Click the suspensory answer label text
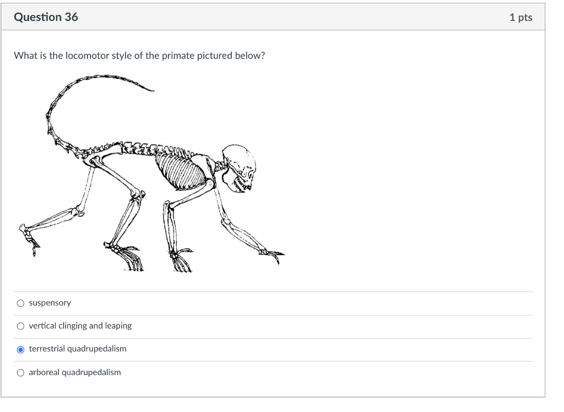 click(50, 302)
